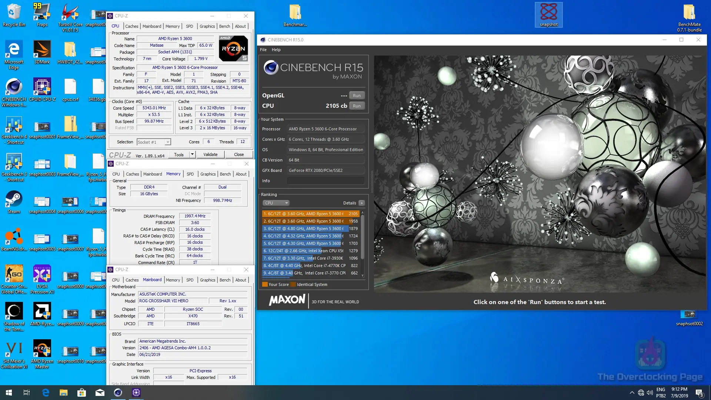Open Microsoft Edge desktop shortcut
The width and height of the screenshot is (711, 400).
14,55
